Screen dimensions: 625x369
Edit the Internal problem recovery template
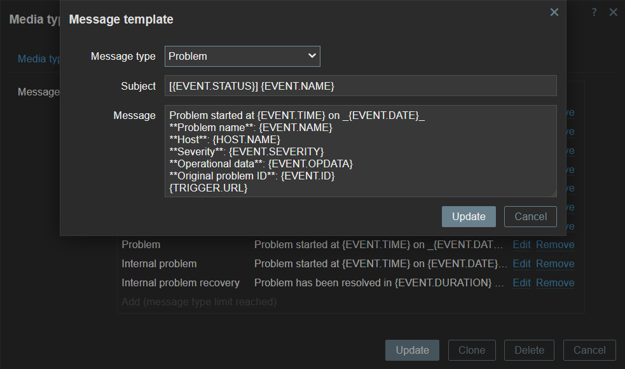pyautogui.click(x=521, y=283)
